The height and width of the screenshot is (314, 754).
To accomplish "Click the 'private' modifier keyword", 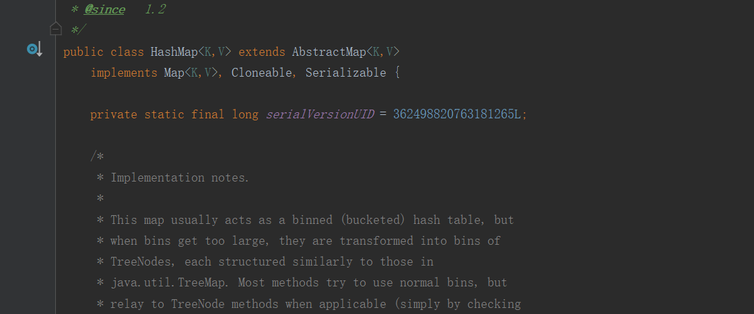I will tap(113, 114).
